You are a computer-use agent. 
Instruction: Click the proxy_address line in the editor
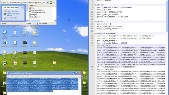[x=115, y=7]
